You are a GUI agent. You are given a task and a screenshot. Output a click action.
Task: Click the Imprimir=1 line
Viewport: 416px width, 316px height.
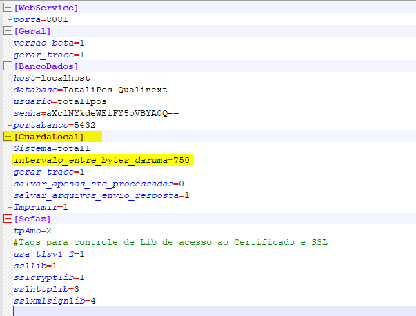click(x=41, y=207)
